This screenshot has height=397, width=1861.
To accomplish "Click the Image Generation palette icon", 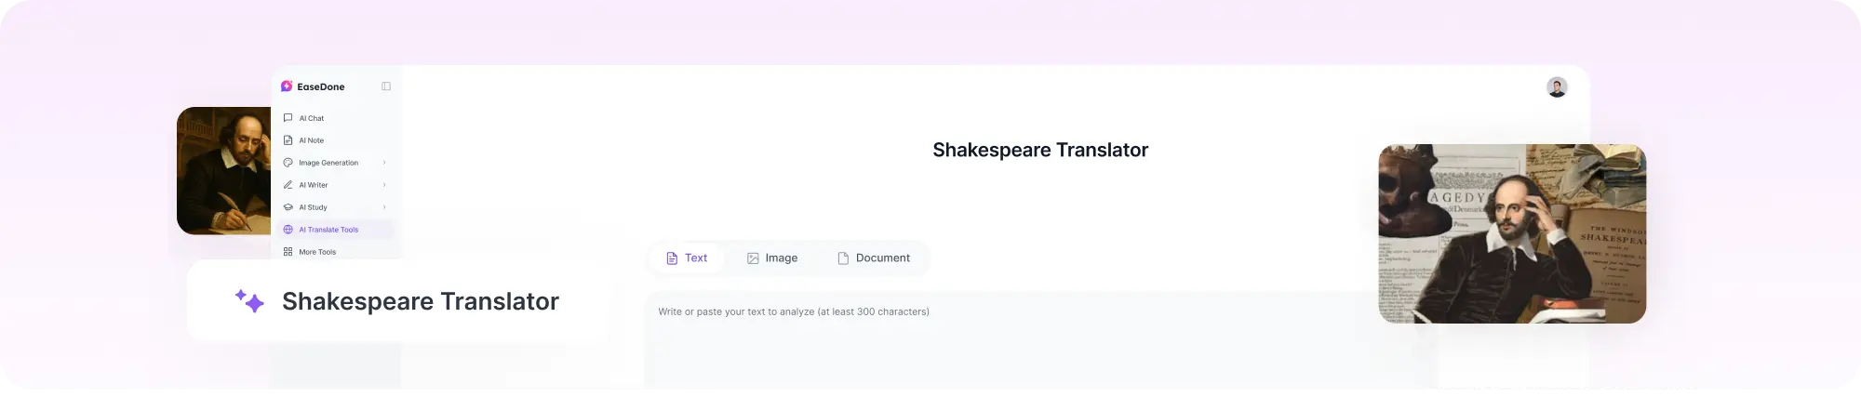I will (288, 163).
